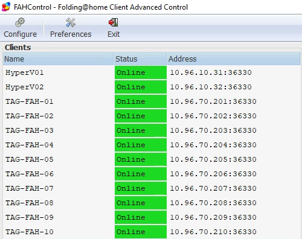Select the TAG-FAH-07 entry
This screenshot has width=302, height=239.
coord(152,188)
